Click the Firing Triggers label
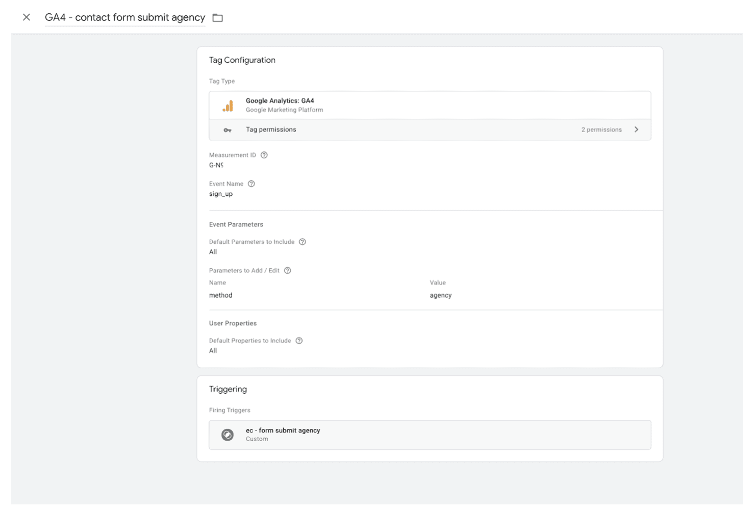755x510 pixels. (230, 410)
